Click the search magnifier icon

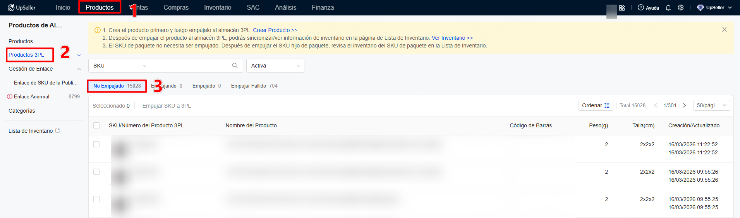point(235,66)
